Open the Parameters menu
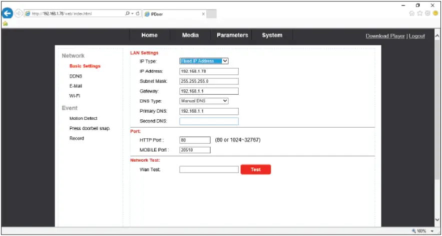The height and width of the screenshot is (236, 442). 232,35
